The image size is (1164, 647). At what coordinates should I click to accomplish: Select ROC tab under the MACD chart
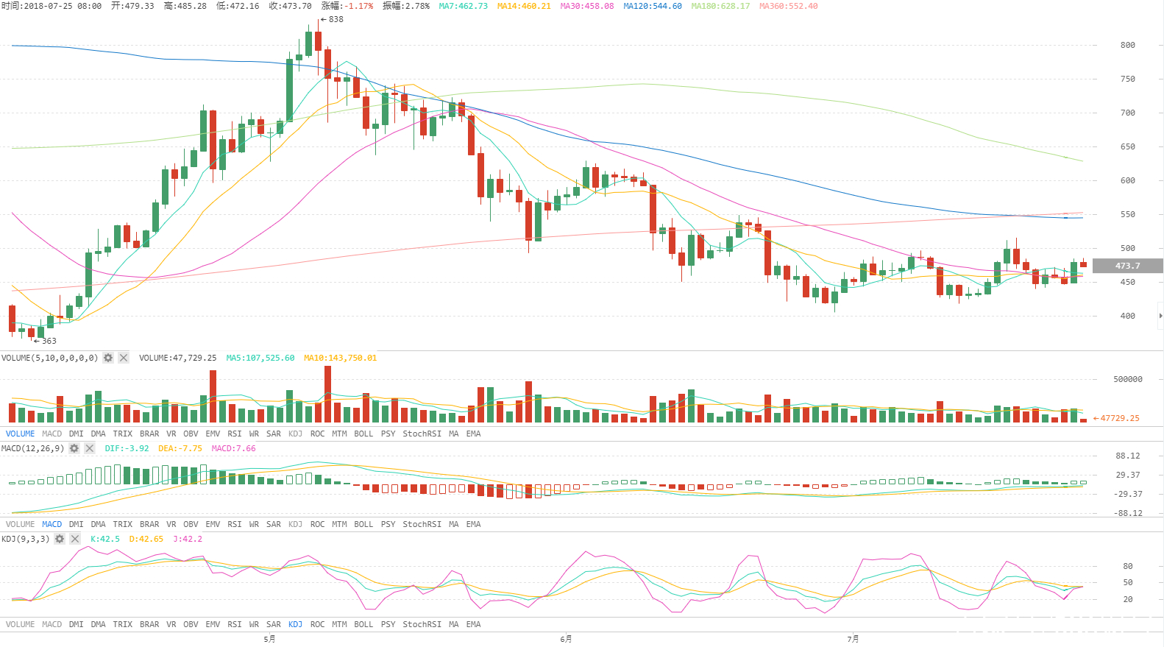click(317, 524)
